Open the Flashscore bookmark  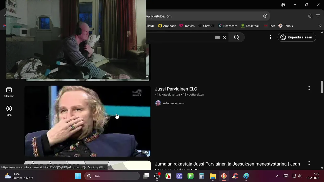[x=228, y=26]
